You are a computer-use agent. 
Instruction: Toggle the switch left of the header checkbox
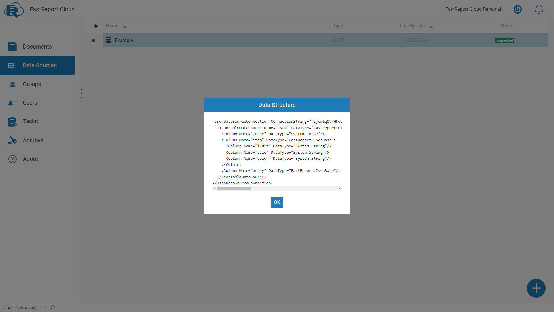tap(92, 26)
